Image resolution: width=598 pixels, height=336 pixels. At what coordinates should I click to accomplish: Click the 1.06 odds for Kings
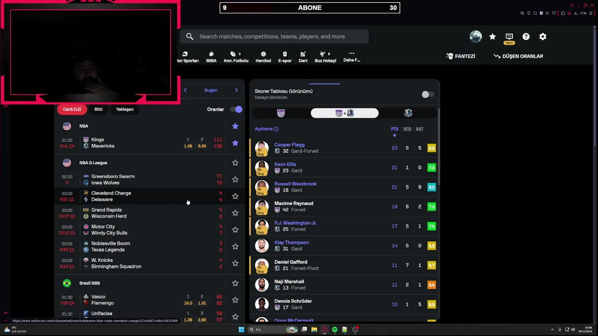[188, 146]
